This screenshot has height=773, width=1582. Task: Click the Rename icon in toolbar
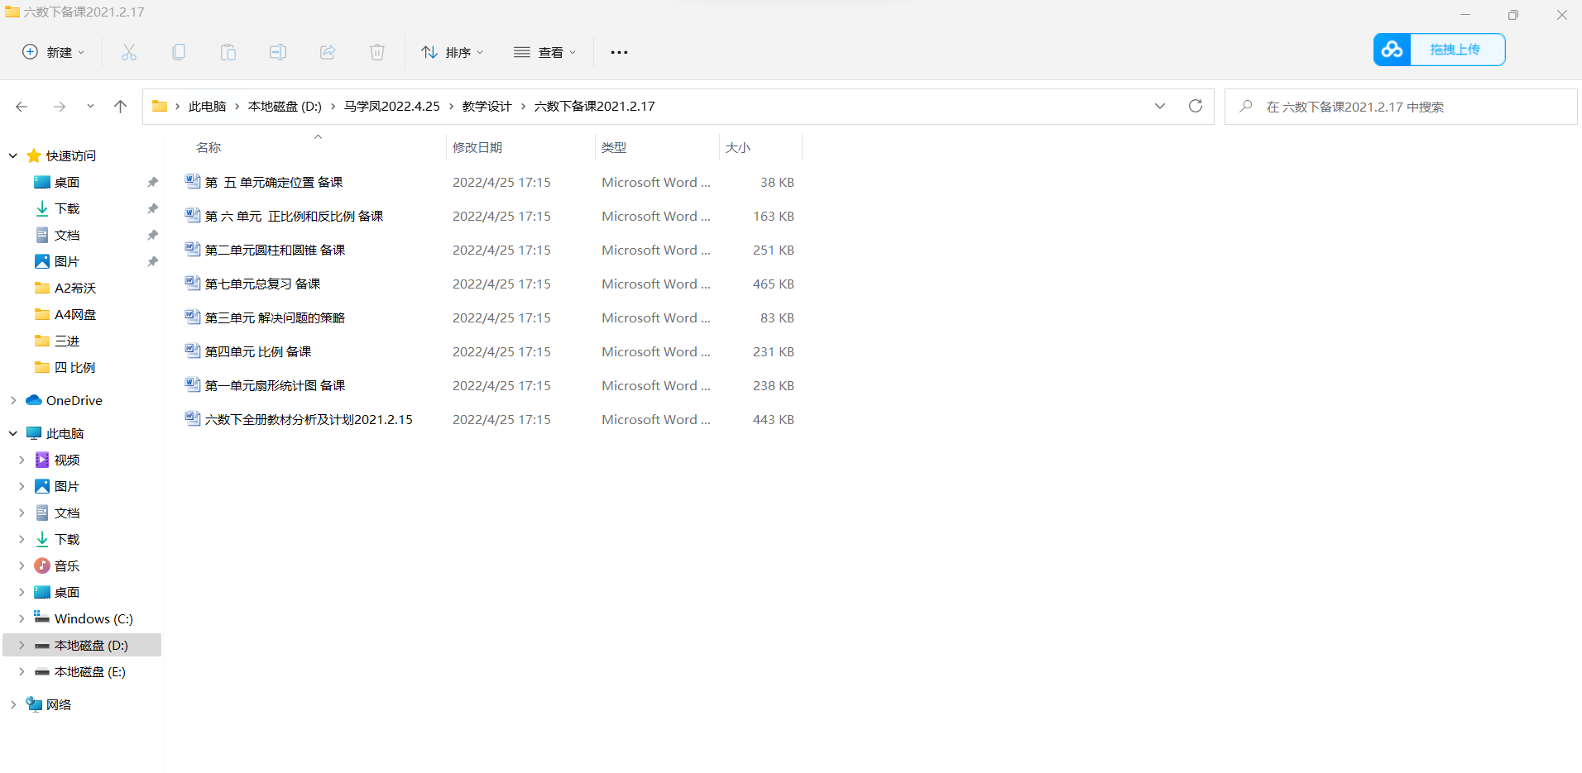(278, 52)
